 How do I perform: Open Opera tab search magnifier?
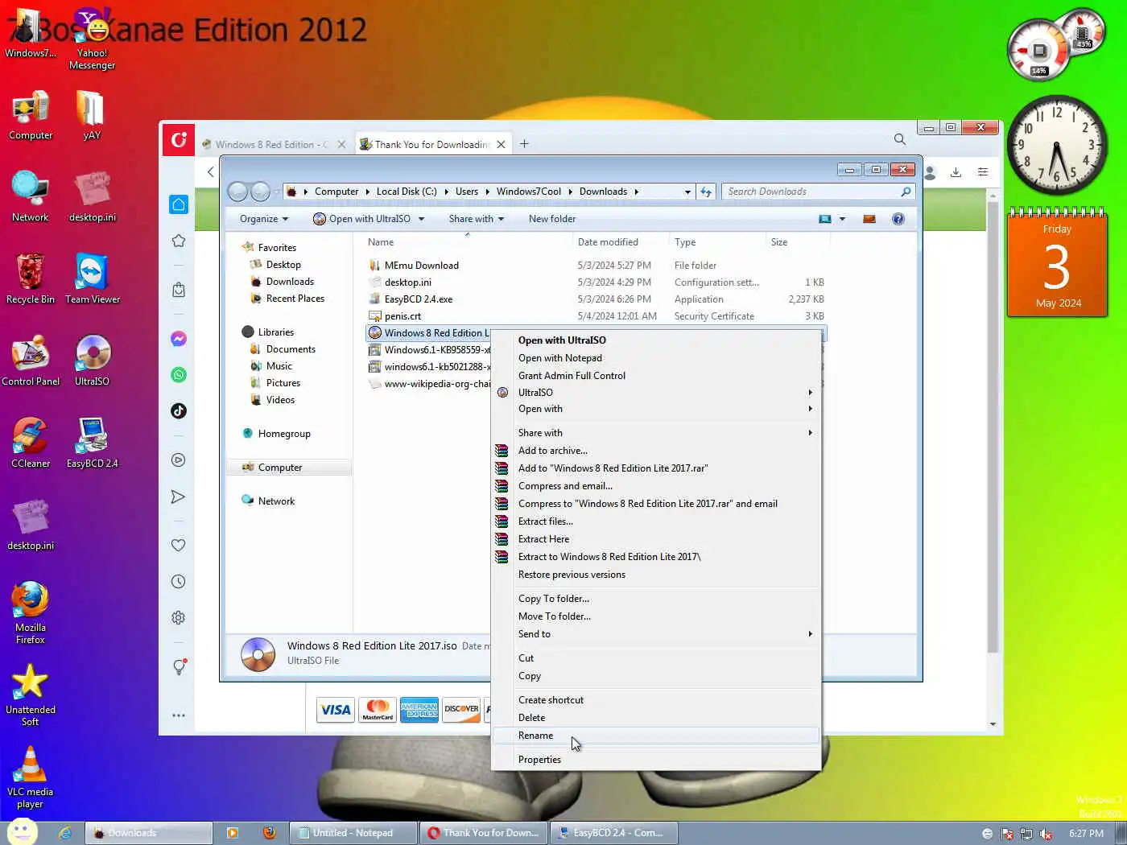[899, 139]
